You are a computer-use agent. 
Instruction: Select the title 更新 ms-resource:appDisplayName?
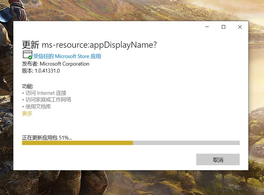(x=89, y=45)
